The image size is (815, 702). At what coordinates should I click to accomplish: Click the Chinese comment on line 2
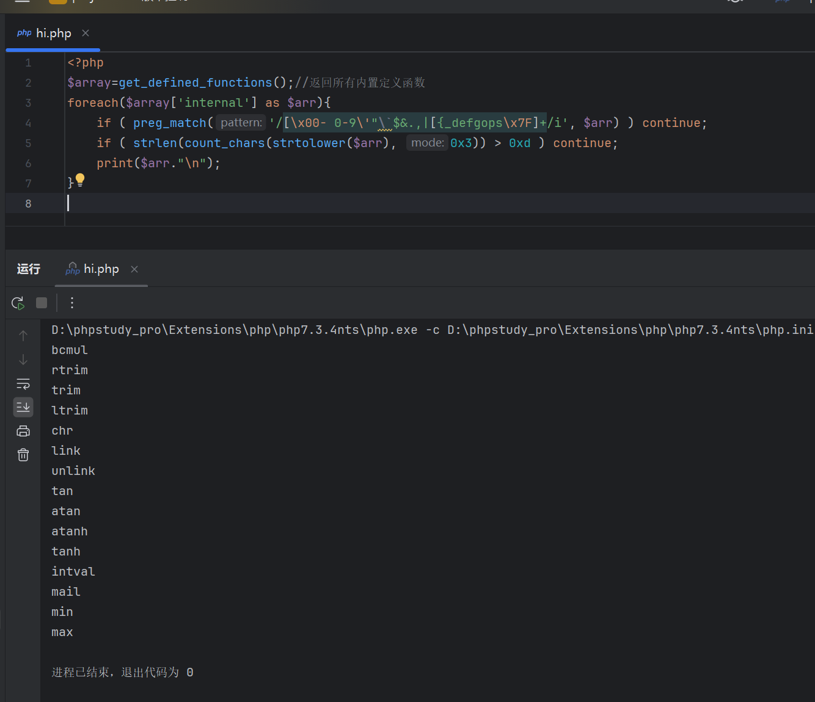360,82
